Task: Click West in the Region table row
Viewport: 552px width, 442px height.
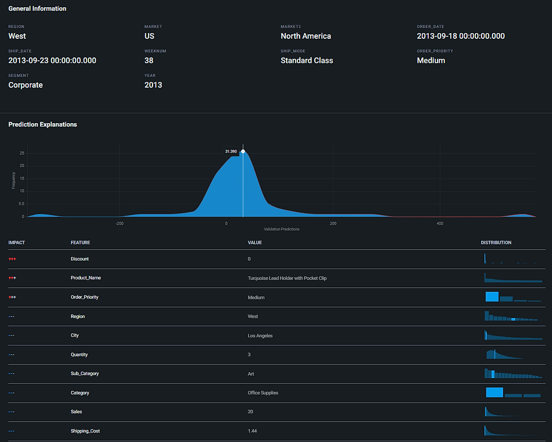Action: (253, 317)
